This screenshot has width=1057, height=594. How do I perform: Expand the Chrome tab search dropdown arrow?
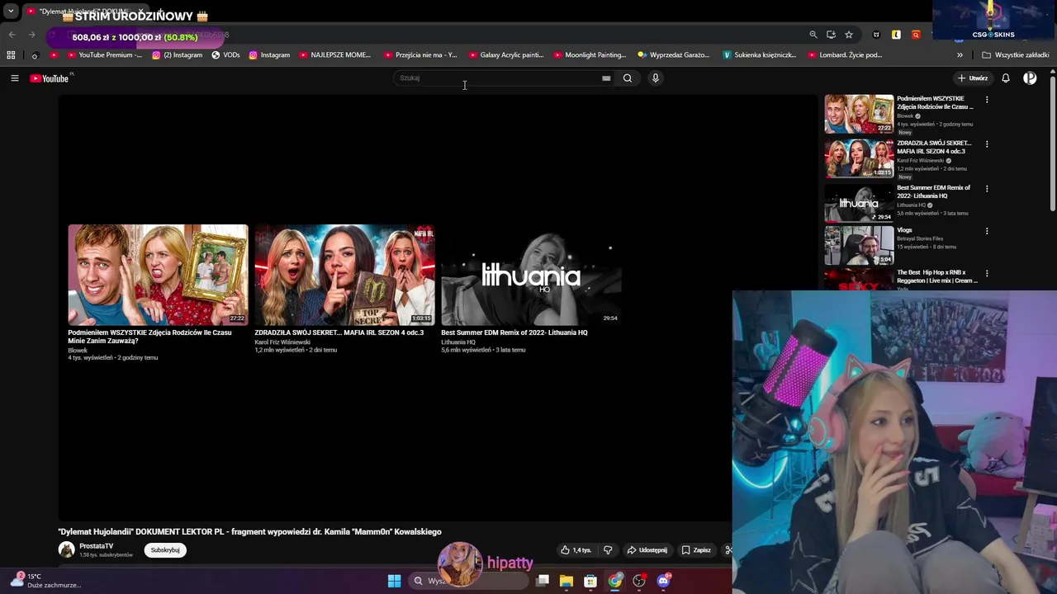[x=11, y=12]
